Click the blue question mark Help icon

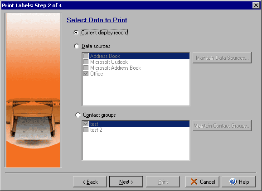pos(233,181)
